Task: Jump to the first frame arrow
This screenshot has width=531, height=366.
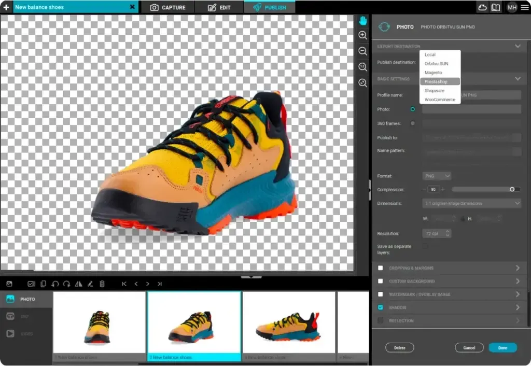Action: [124, 284]
